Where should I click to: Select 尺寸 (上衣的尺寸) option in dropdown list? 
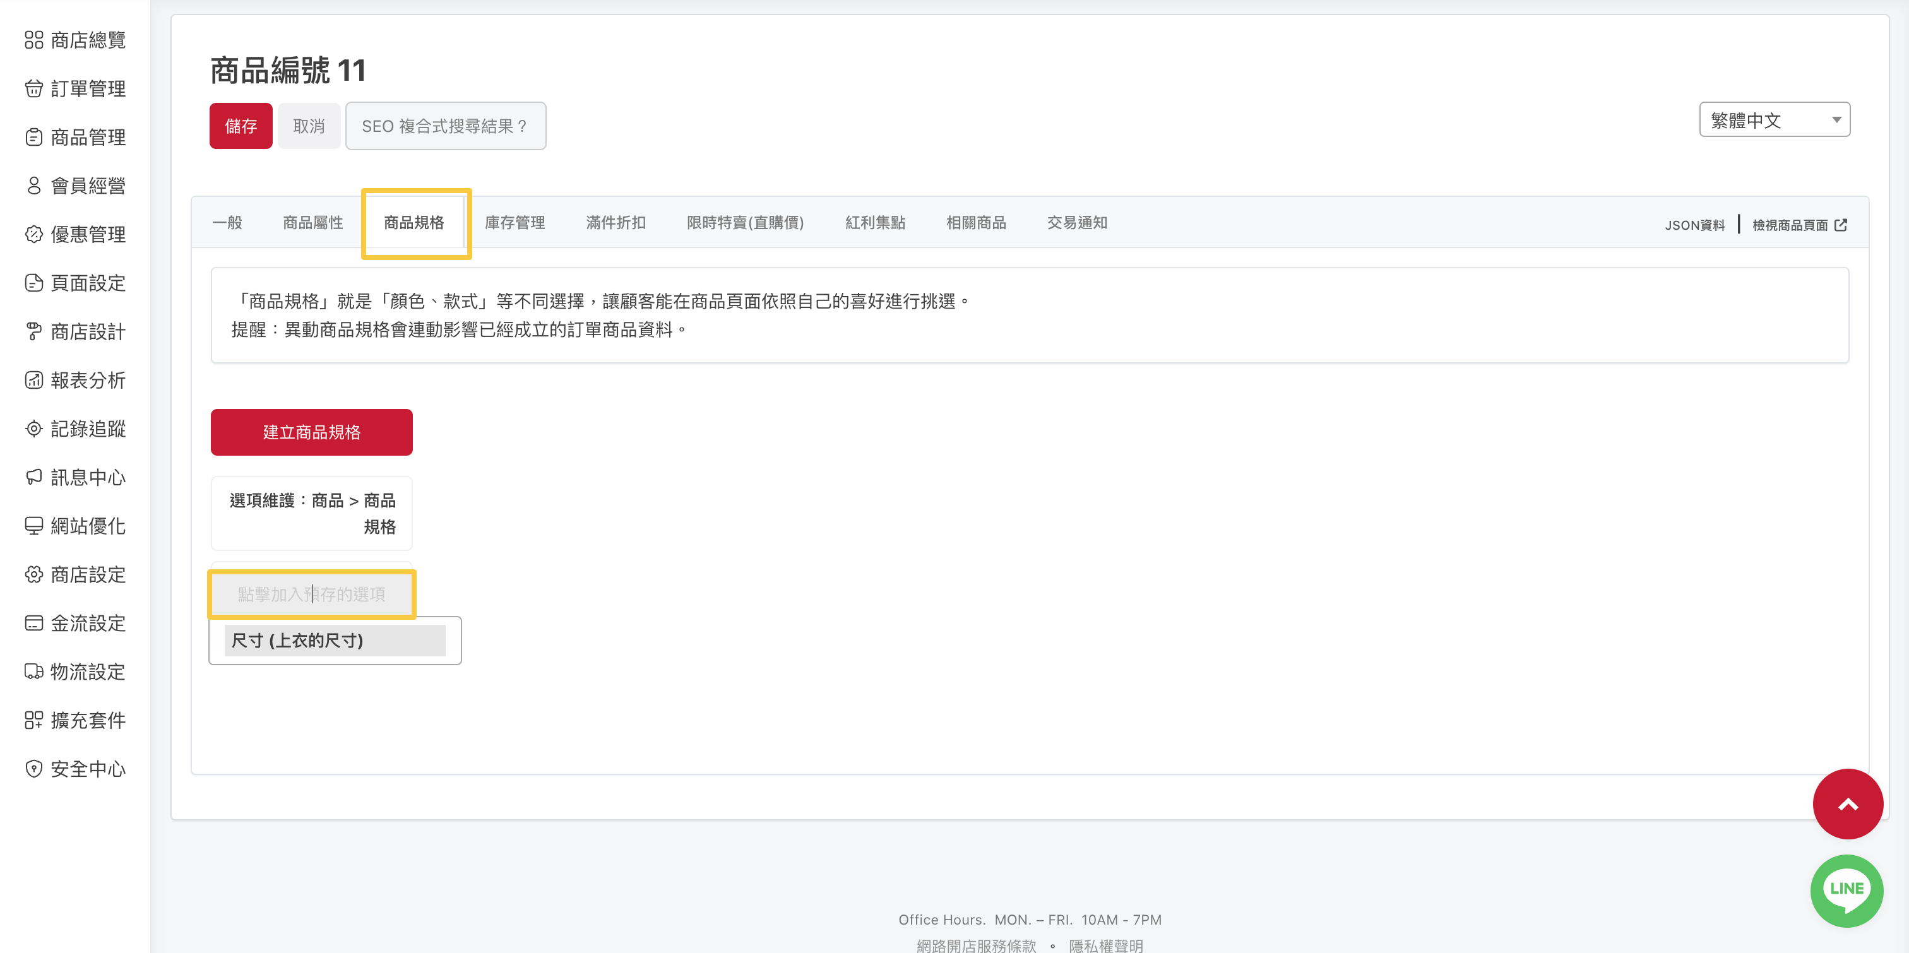click(x=335, y=640)
